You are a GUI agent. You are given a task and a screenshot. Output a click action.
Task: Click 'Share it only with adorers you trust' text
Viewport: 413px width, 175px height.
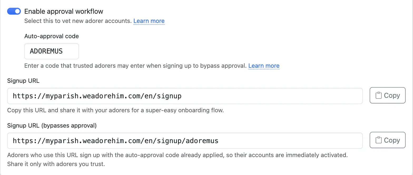pos(56,164)
